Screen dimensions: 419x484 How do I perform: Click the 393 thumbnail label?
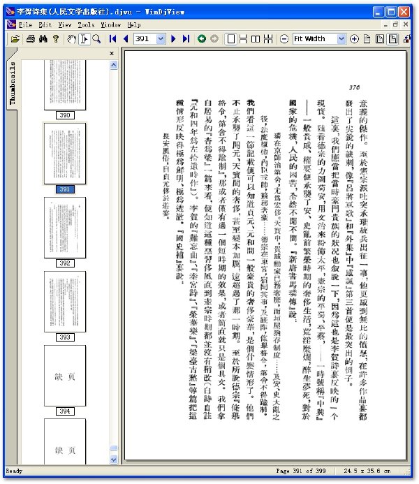pyautogui.click(x=65, y=337)
